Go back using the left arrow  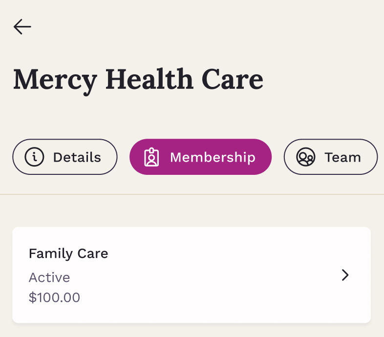tap(22, 27)
